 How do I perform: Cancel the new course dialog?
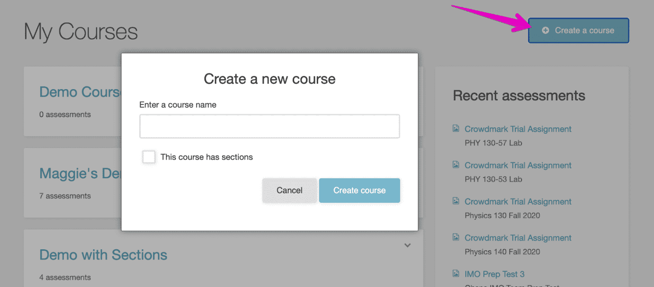[289, 191]
